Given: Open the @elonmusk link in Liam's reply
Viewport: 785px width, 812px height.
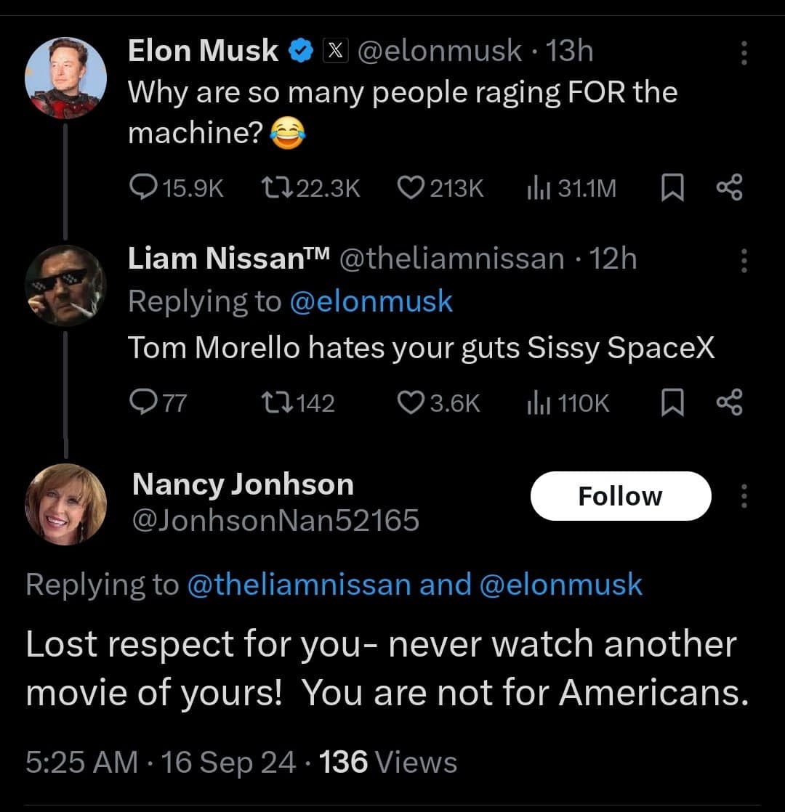Looking at the screenshot, I should pos(371,301).
